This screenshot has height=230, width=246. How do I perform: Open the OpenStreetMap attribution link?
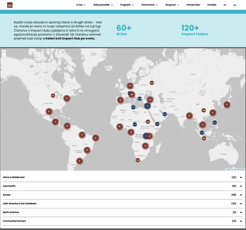point(239,170)
